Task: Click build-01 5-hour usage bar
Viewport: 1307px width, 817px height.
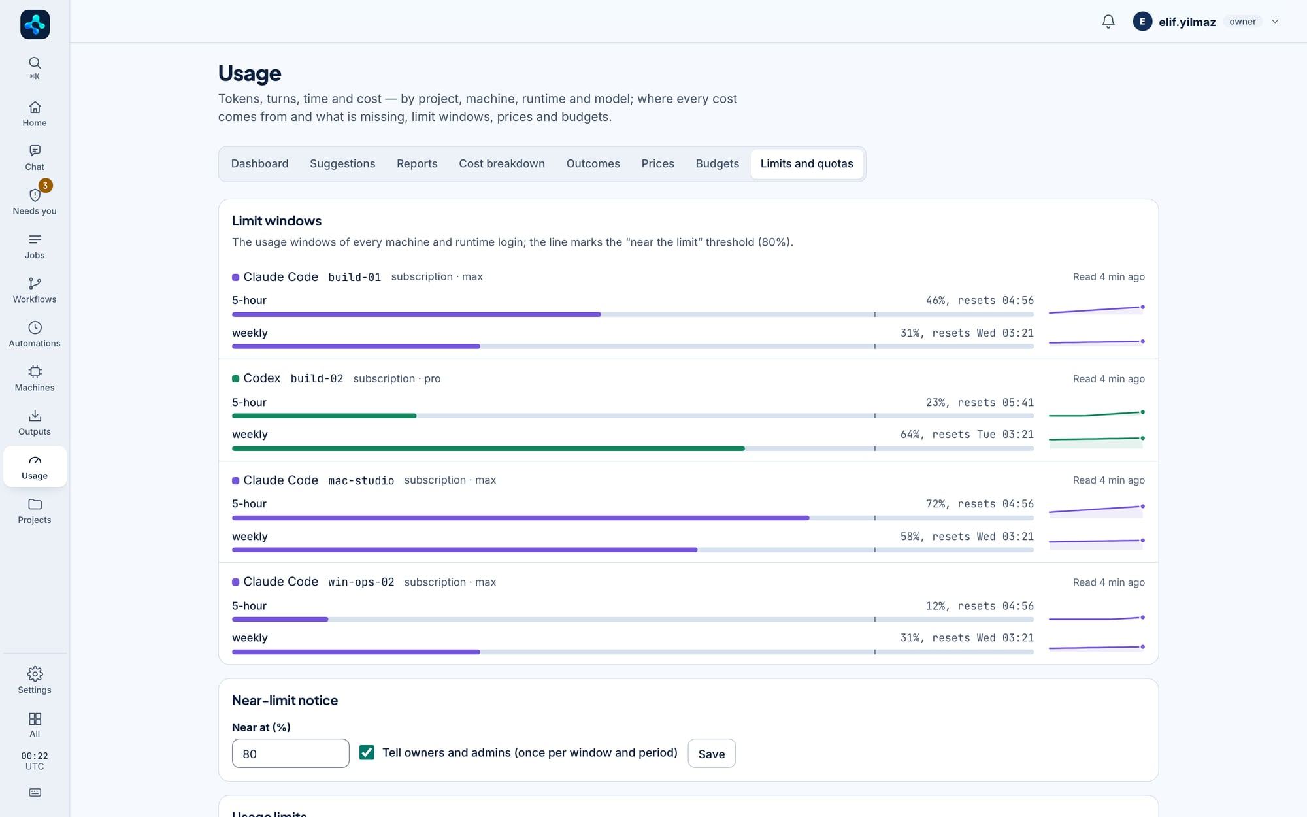Action: (633, 314)
